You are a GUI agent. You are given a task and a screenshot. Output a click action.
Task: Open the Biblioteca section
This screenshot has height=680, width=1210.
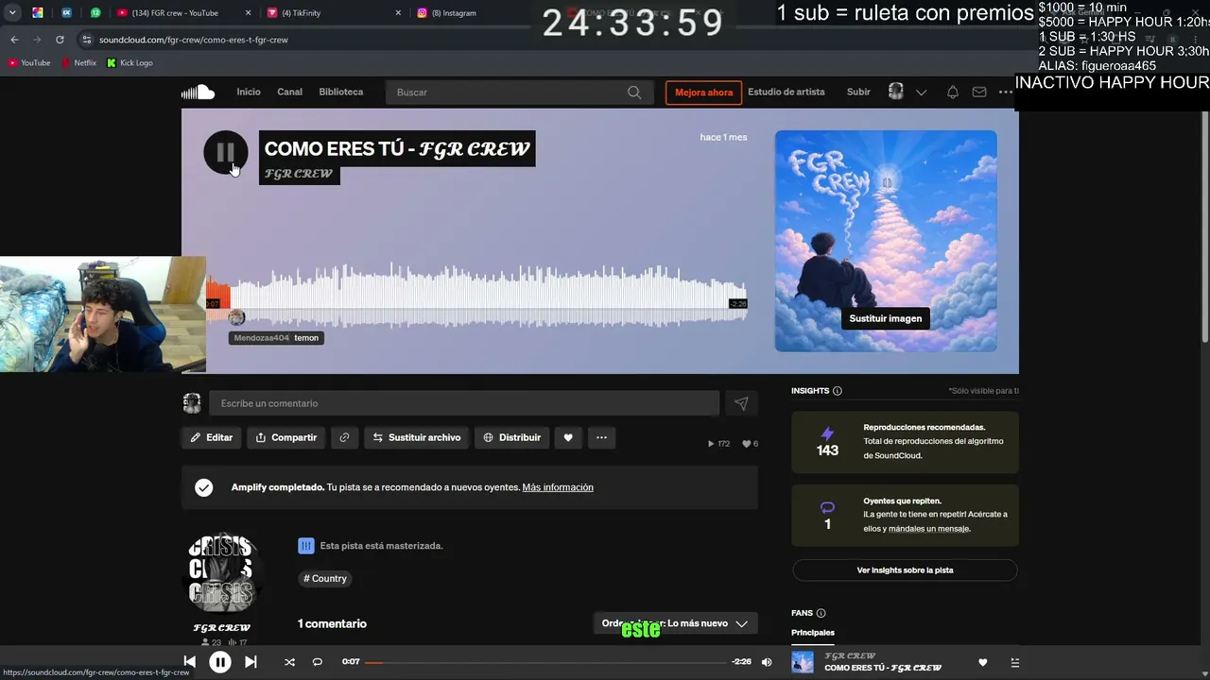click(x=341, y=92)
